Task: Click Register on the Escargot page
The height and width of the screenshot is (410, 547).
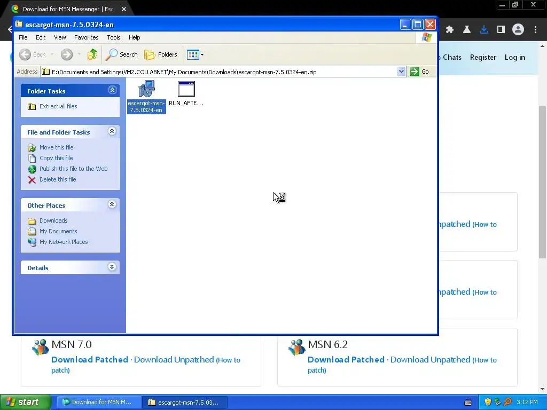Action: click(483, 57)
